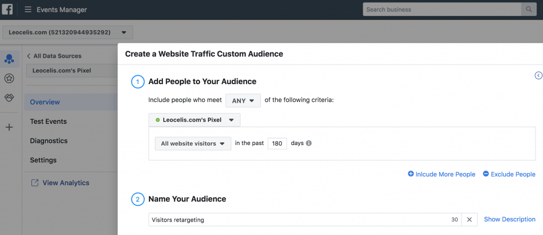
Task: Click the View Analytics link
Action: pos(66,183)
